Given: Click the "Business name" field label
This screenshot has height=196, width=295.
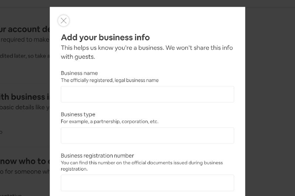Looking at the screenshot, I should tap(79, 73).
